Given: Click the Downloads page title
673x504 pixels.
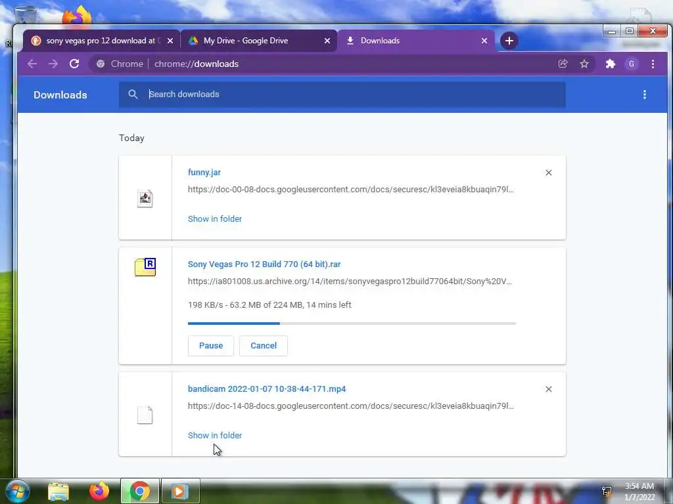Looking at the screenshot, I should point(60,94).
